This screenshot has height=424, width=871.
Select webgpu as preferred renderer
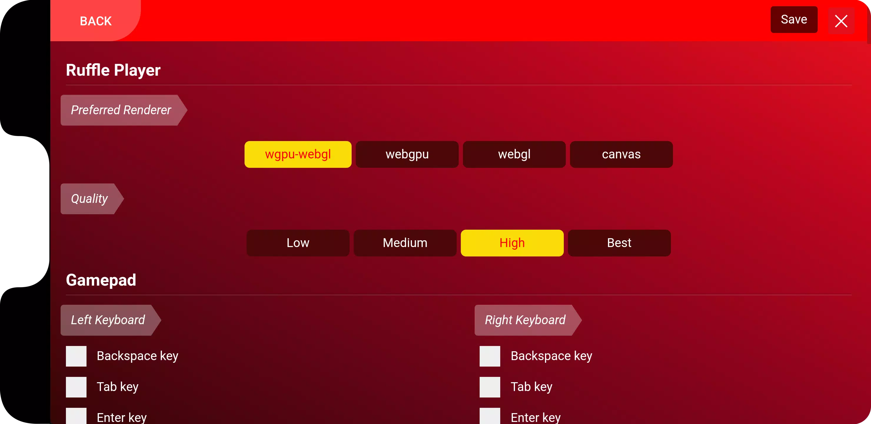pyautogui.click(x=407, y=154)
